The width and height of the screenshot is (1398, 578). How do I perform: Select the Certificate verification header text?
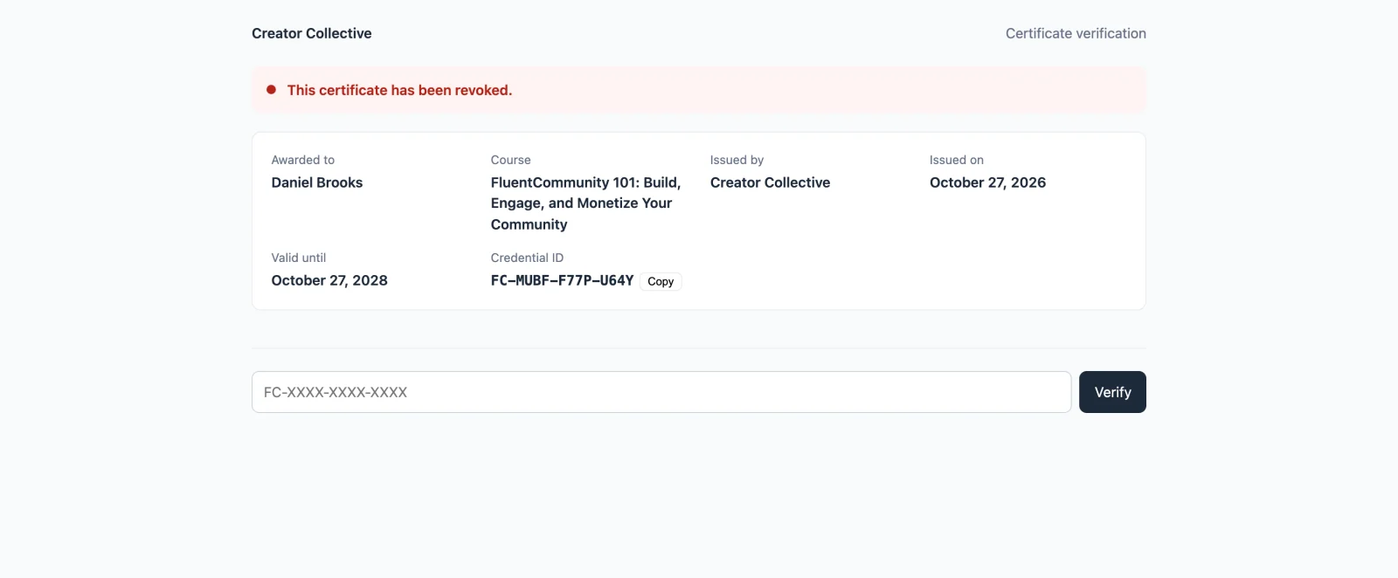coord(1076,33)
